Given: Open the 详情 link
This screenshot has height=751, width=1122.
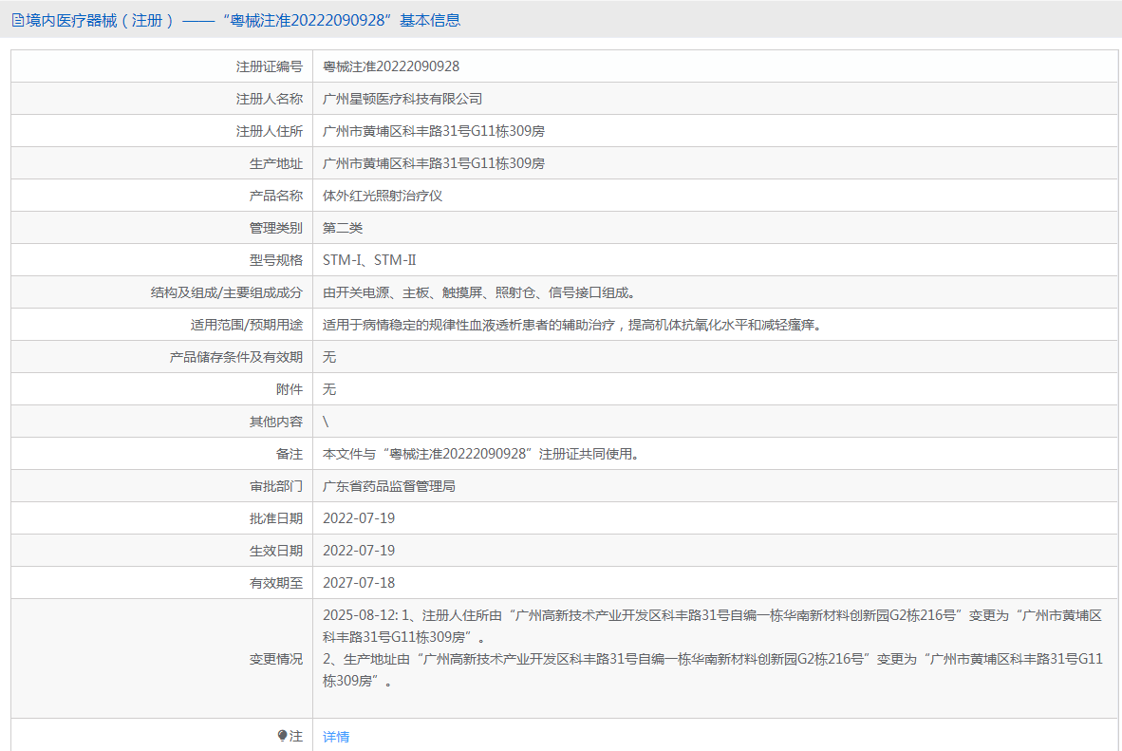Looking at the screenshot, I should click(336, 736).
